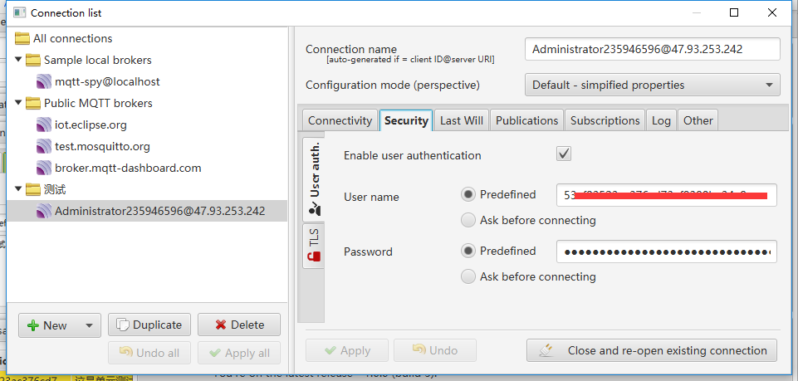
Task: Click the red X Delete button
Action: (239, 325)
